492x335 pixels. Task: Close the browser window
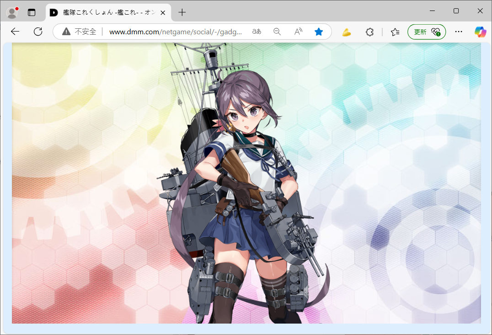(480, 11)
